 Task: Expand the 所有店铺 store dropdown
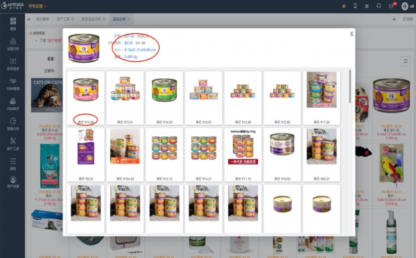point(37,6)
